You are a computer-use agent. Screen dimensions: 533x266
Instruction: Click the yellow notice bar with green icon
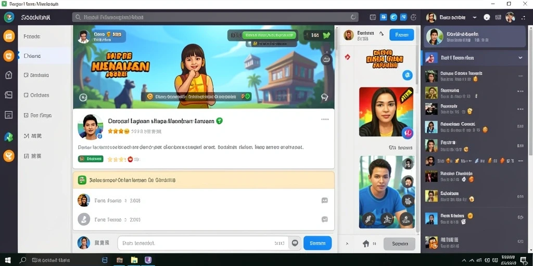pyautogui.click(x=204, y=180)
